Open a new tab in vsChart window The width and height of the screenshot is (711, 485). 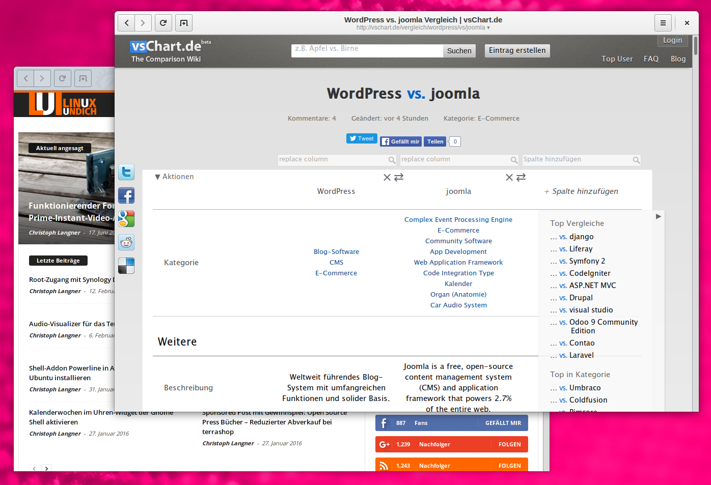point(184,23)
